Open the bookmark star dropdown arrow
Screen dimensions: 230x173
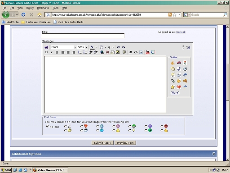pos(179,15)
